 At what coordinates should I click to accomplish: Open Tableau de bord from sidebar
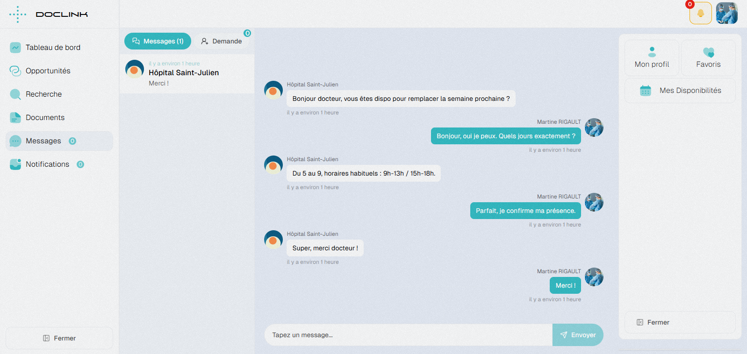59,48
